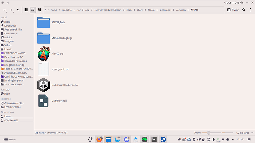Open the Dolphin three-dot menu
This screenshot has height=143, width=255.
pyautogui.click(x=251, y=10)
